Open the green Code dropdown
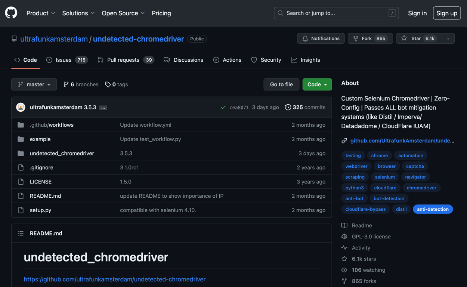The width and height of the screenshot is (467, 287). click(x=317, y=84)
